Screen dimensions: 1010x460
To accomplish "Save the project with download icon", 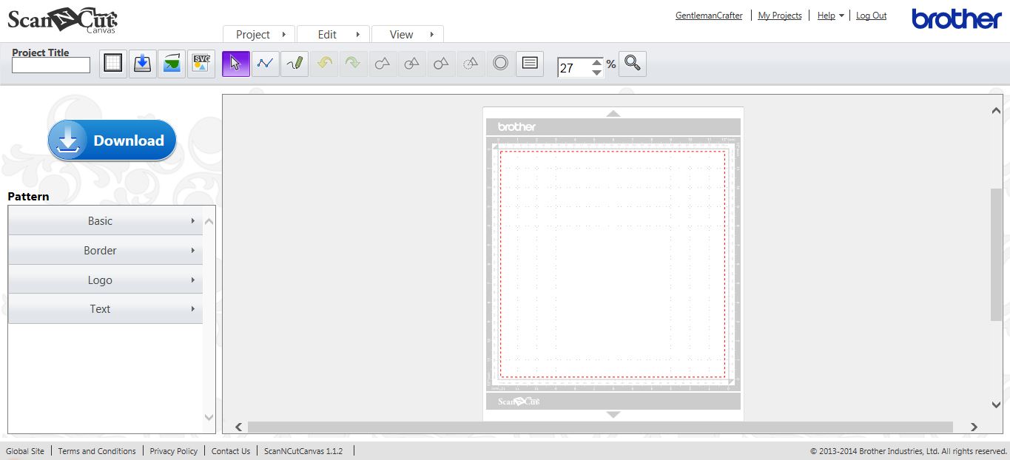I will (x=142, y=64).
